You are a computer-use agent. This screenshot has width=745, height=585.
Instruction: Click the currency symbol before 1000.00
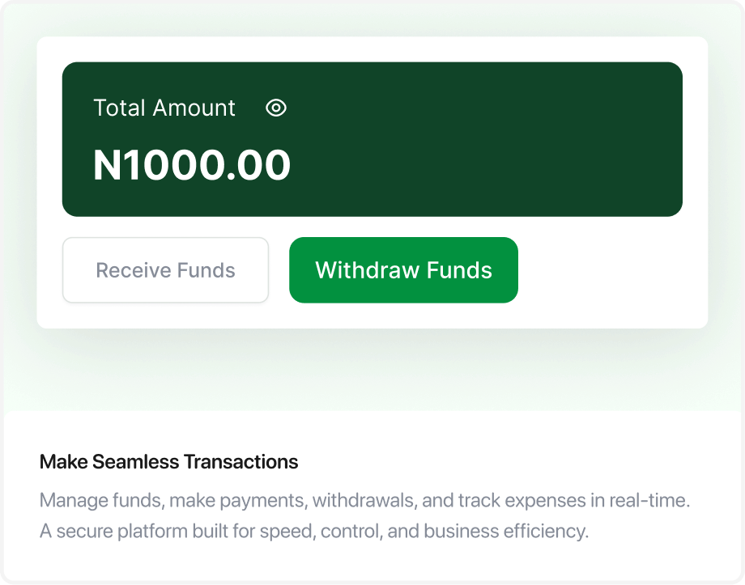(109, 165)
